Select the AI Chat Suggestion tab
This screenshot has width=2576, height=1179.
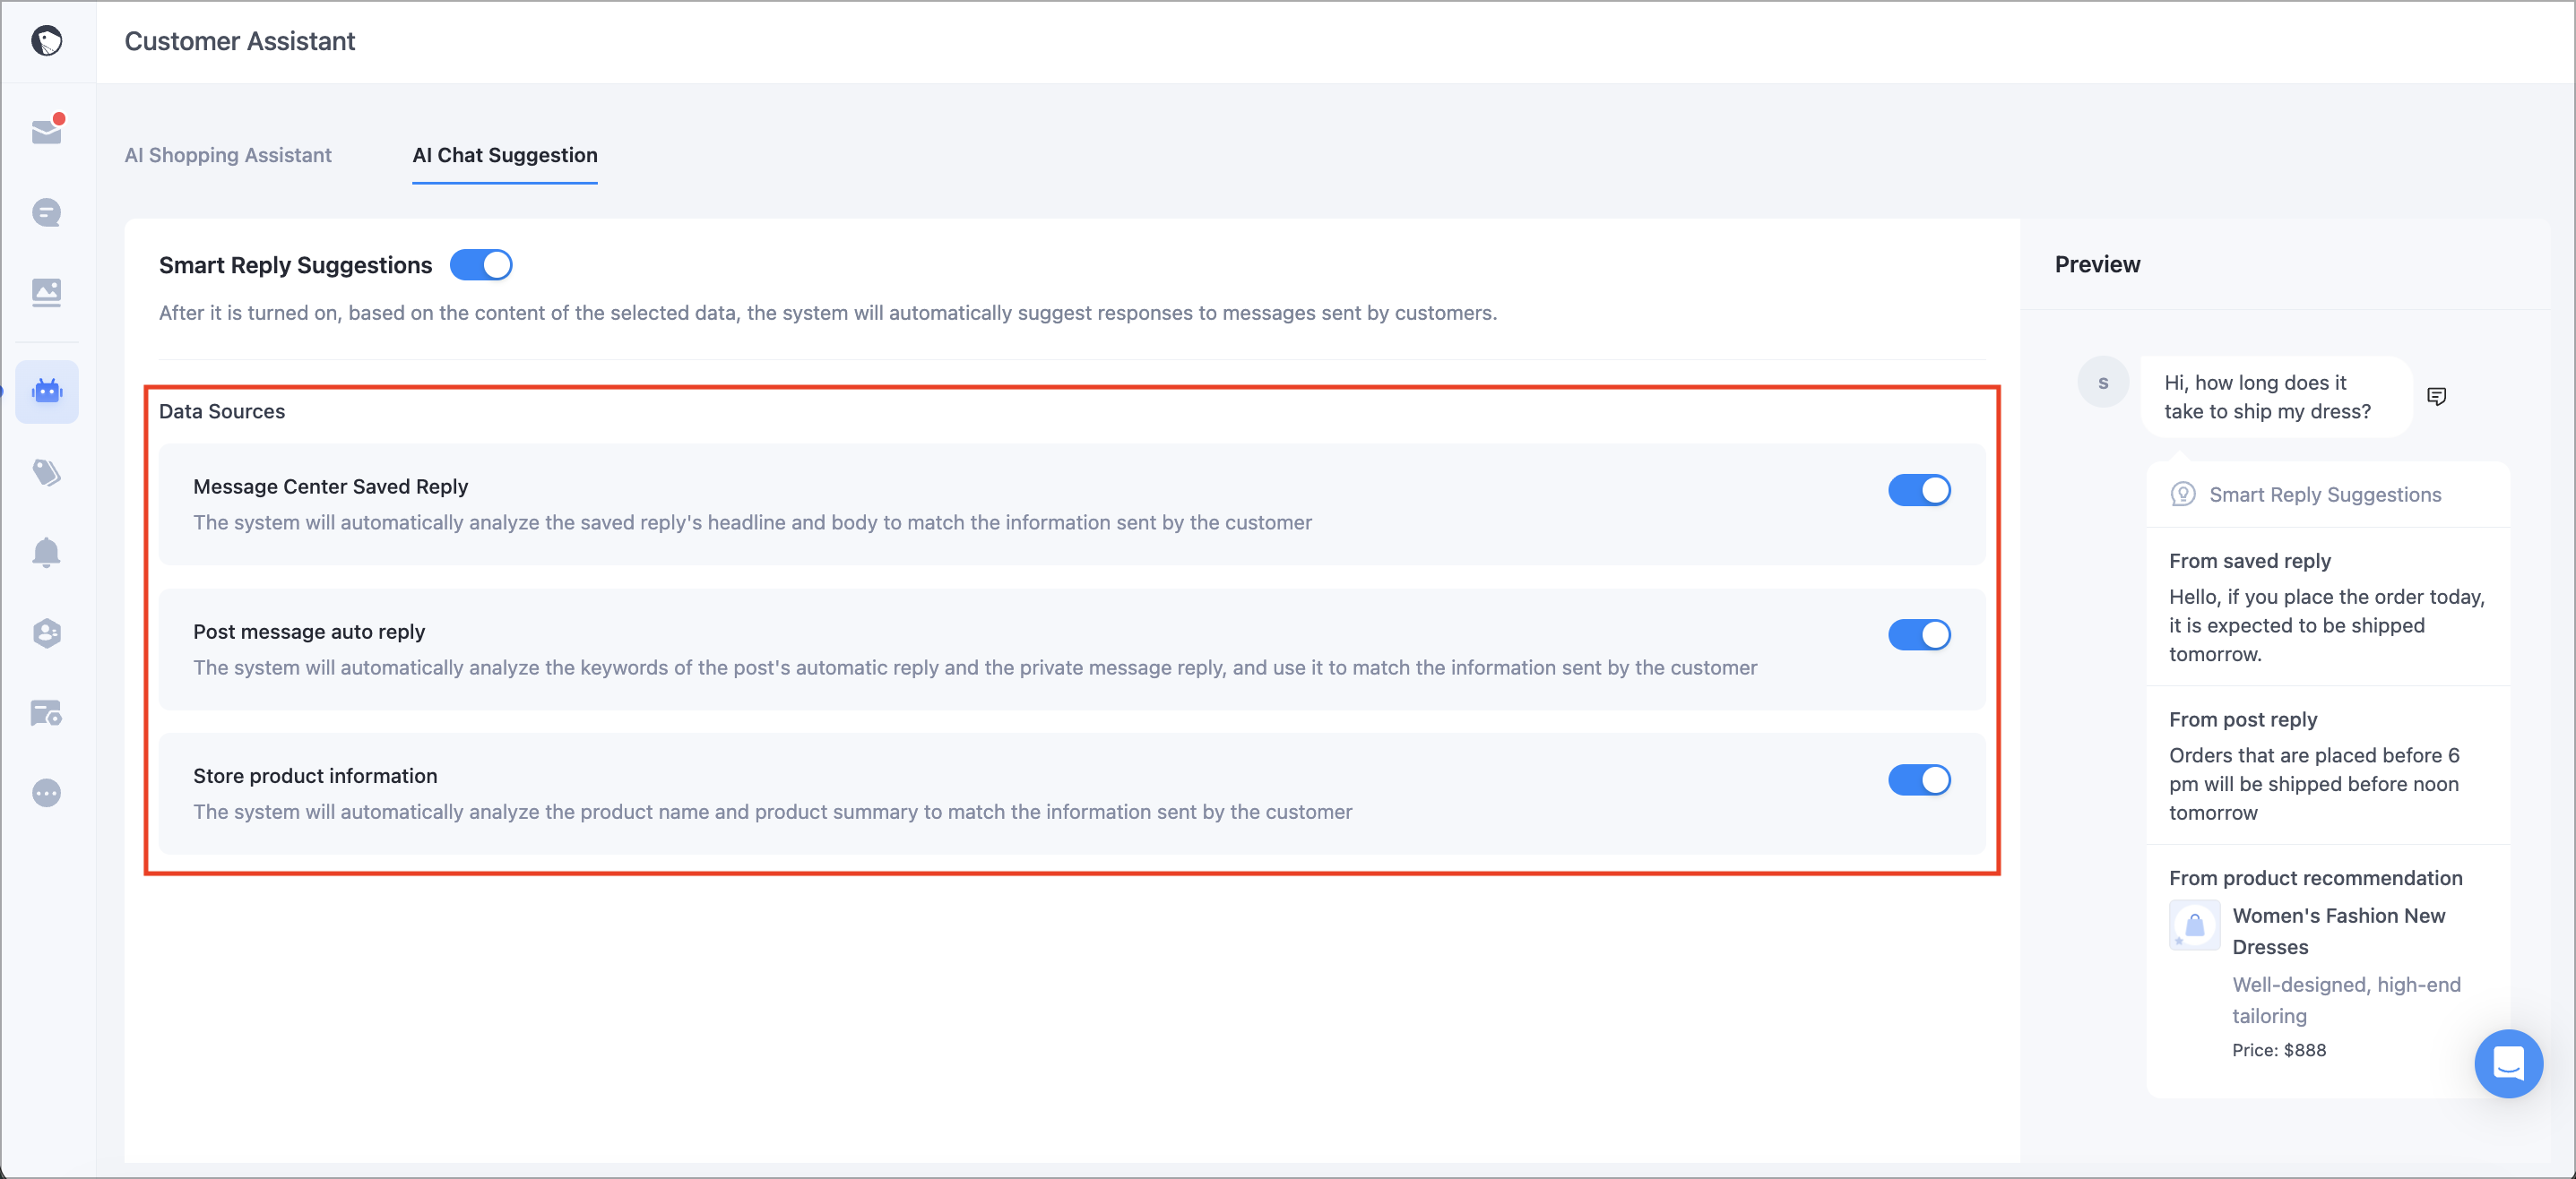tap(505, 155)
